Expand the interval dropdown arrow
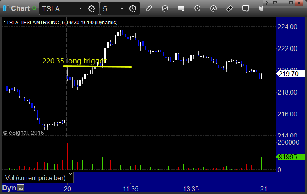 [122, 8]
